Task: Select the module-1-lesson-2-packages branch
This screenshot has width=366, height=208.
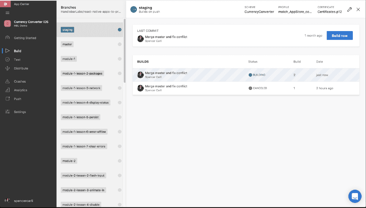Action: 82,73
